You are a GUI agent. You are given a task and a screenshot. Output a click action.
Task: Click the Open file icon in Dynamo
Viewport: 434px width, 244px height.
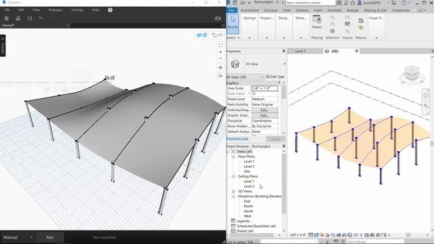(18, 18)
